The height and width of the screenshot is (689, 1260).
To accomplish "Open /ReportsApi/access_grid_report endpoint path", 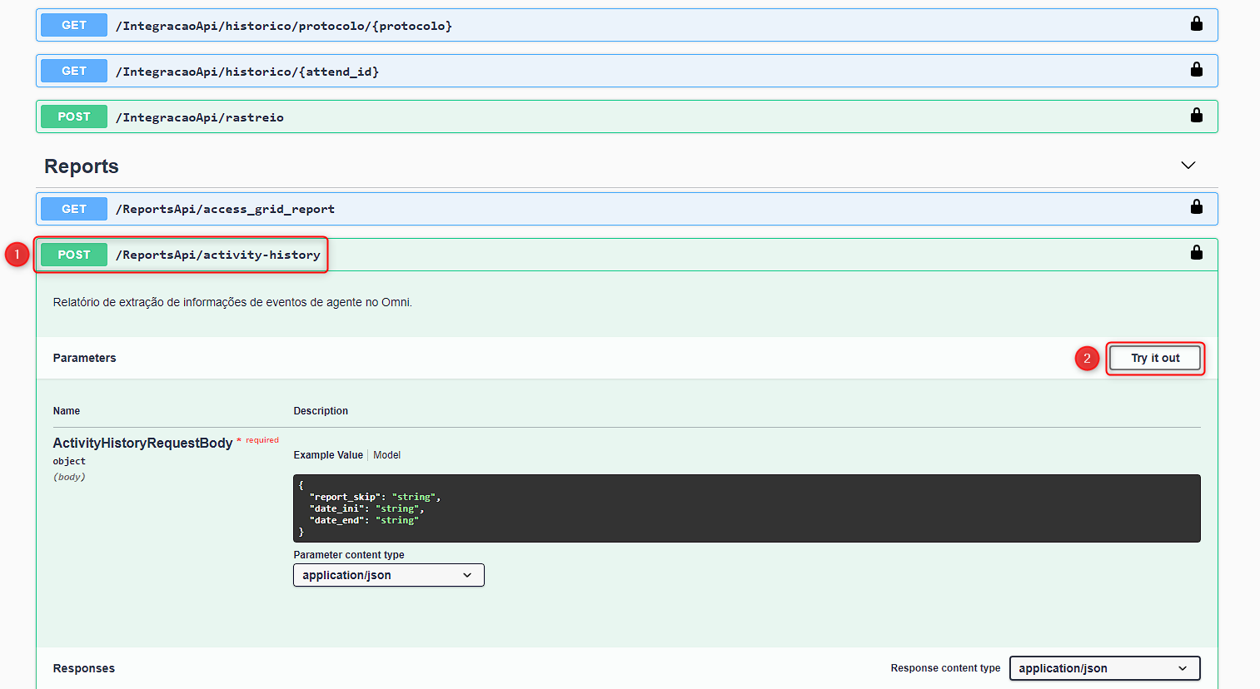I will [225, 209].
